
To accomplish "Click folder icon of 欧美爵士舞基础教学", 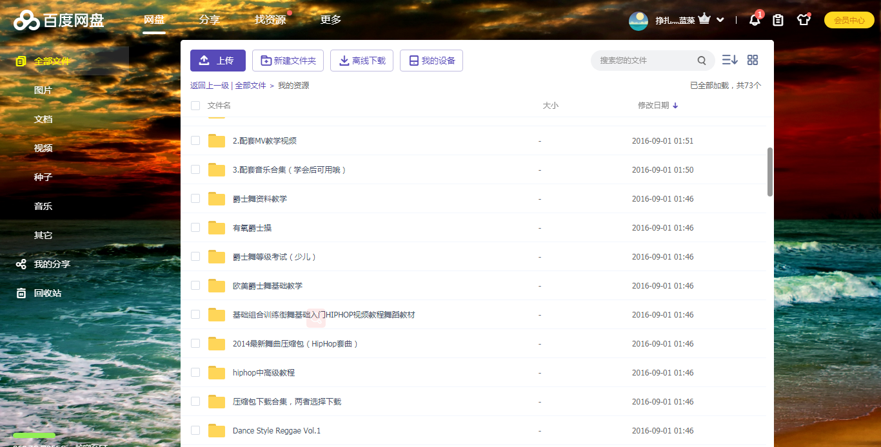I will [217, 285].
